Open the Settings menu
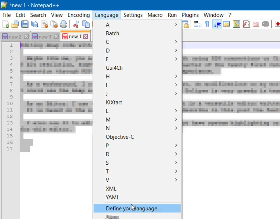The height and width of the screenshot is (219, 280). [x=133, y=15]
